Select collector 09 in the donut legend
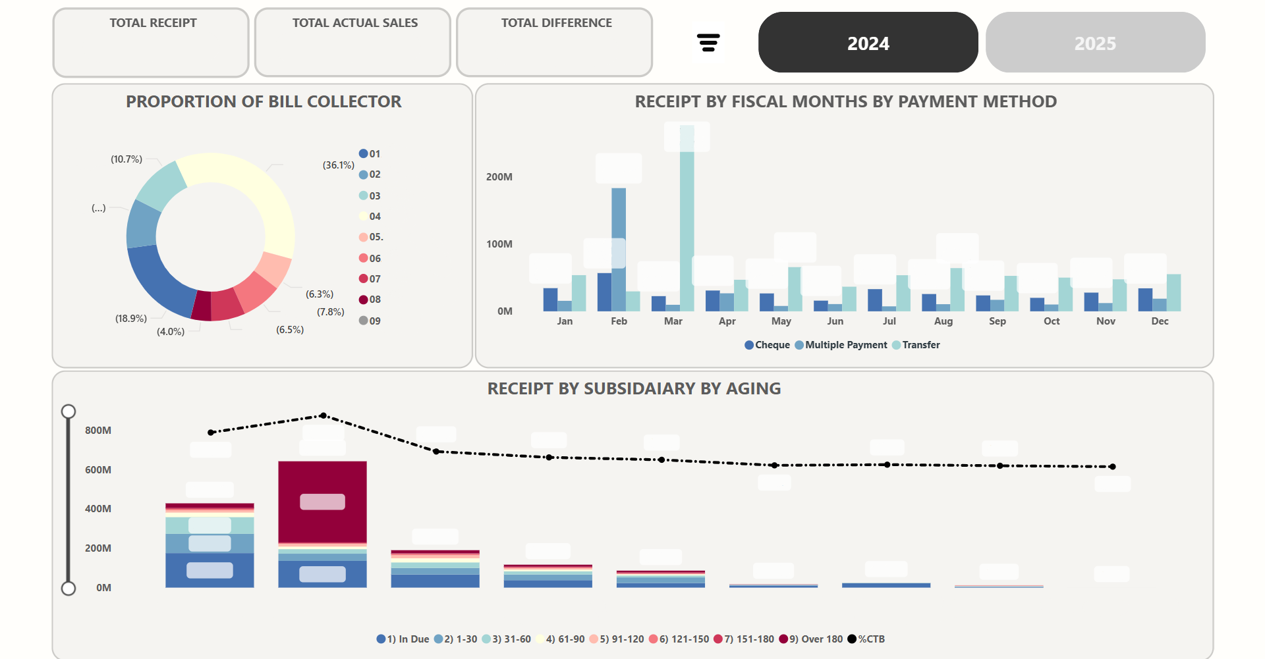Screen dimensions: 1265x659 click(x=370, y=321)
